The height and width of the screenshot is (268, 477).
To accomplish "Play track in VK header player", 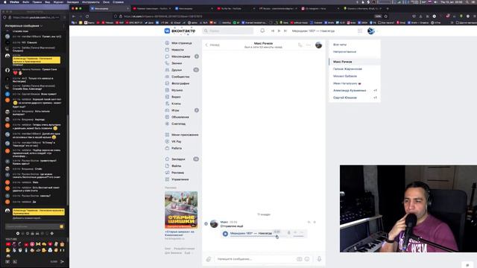I will coord(279,31).
